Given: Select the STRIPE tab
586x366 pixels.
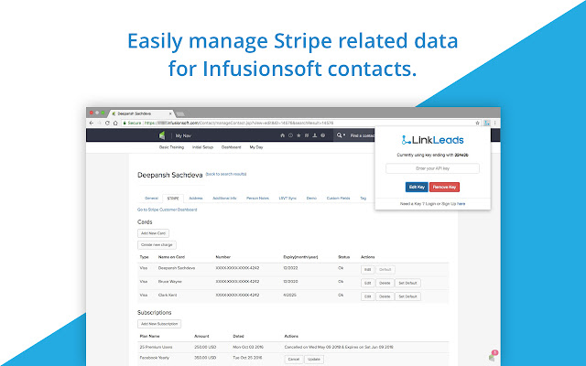Looking at the screenshot, I should (x=173, y=199).
